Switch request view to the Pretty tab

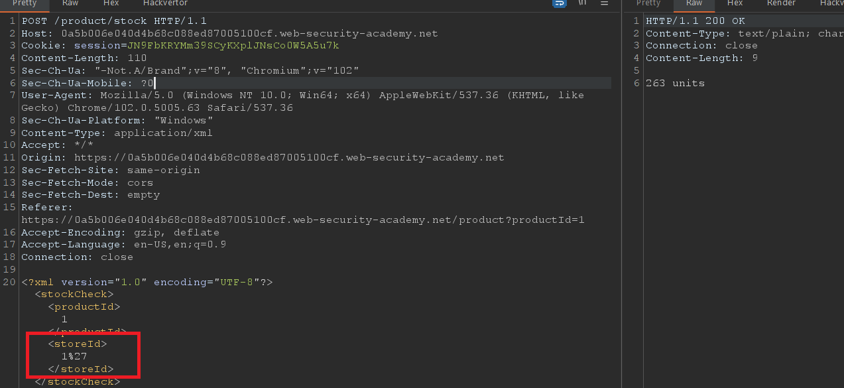click(x=25, y=3)
